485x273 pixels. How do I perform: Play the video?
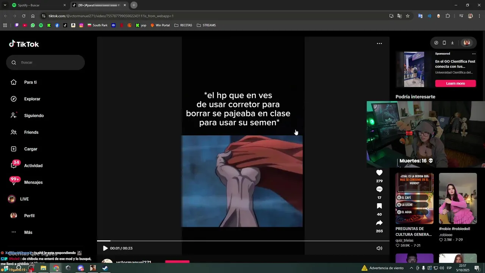click(x=105, y=248)
